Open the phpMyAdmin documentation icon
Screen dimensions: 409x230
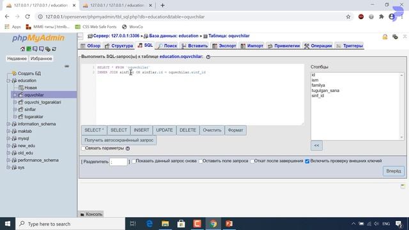[x=35, y=49]
